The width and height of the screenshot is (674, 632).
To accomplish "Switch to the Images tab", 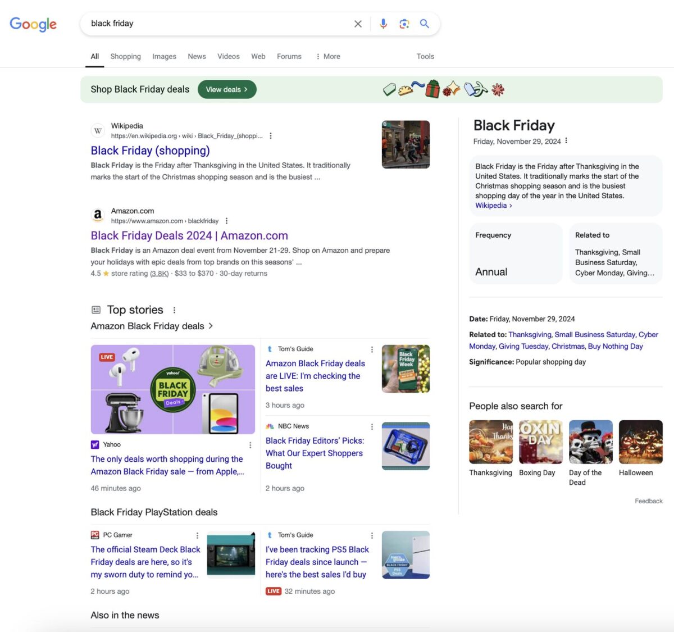I will point(164,56).
